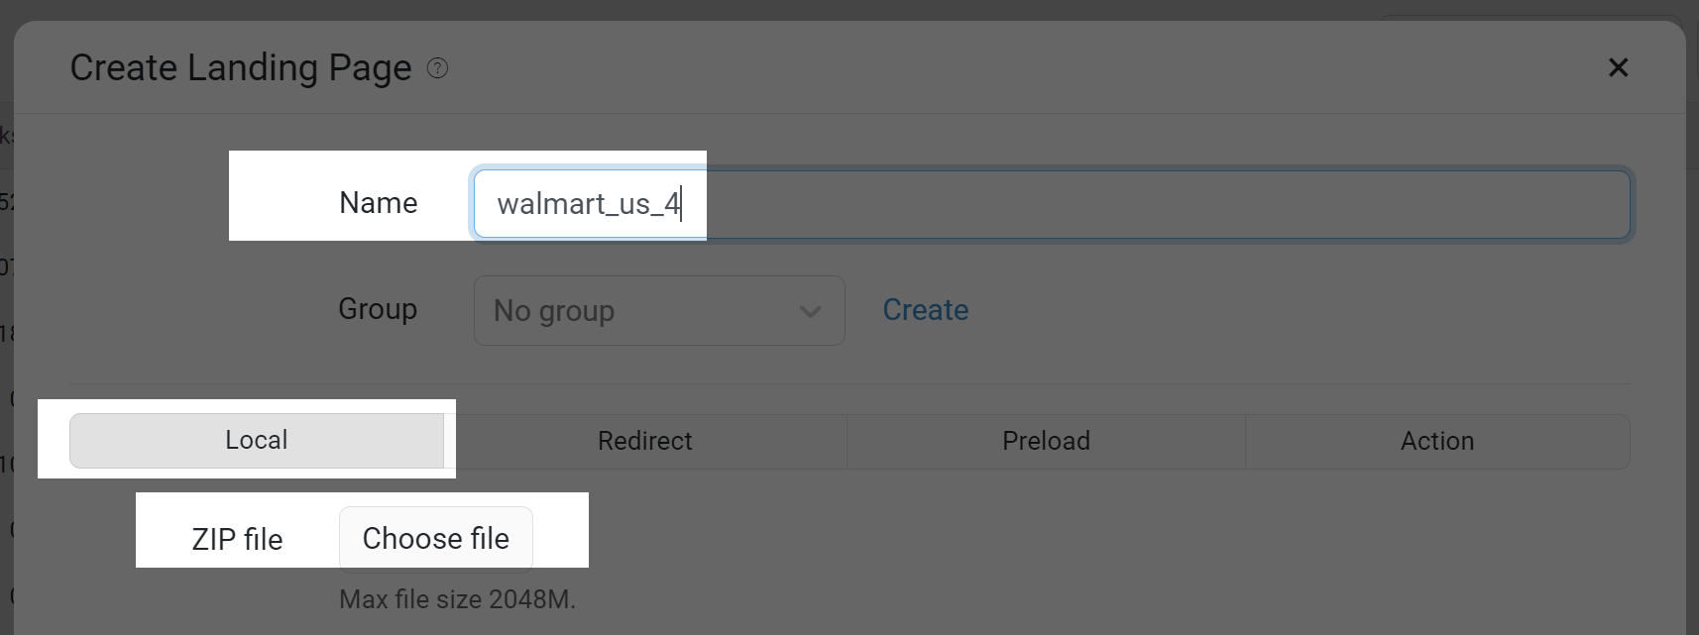1699x635 pixels.
Task: Click the Name label
Action: (x=378, y=203)
